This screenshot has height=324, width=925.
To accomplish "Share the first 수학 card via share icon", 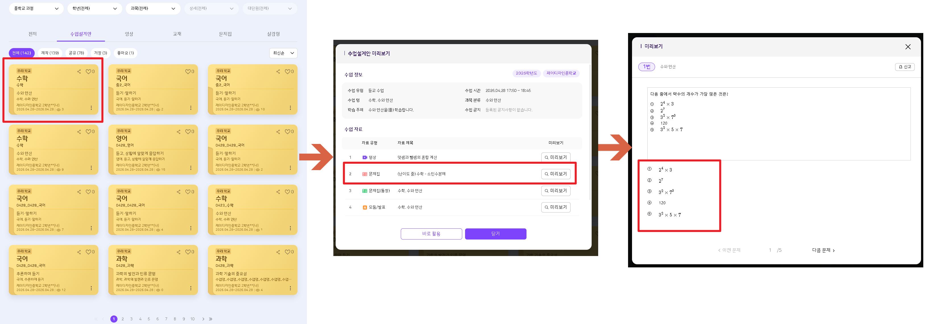I will (79, 71).
